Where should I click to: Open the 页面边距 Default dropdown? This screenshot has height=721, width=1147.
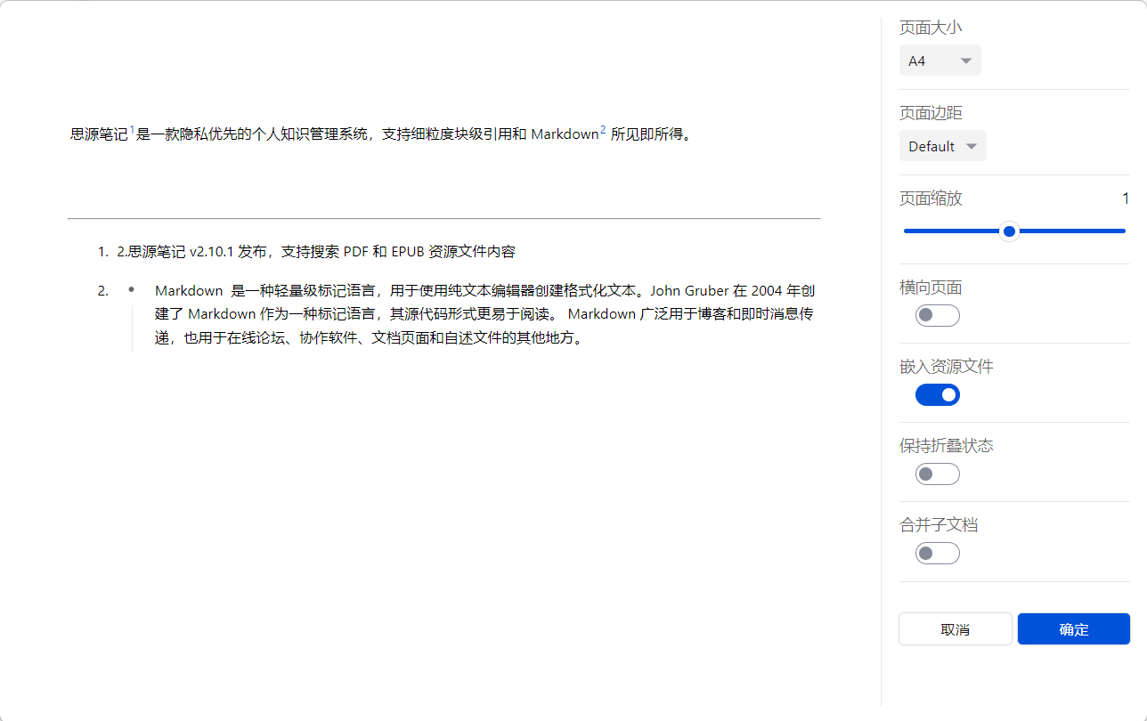[942, 146]
